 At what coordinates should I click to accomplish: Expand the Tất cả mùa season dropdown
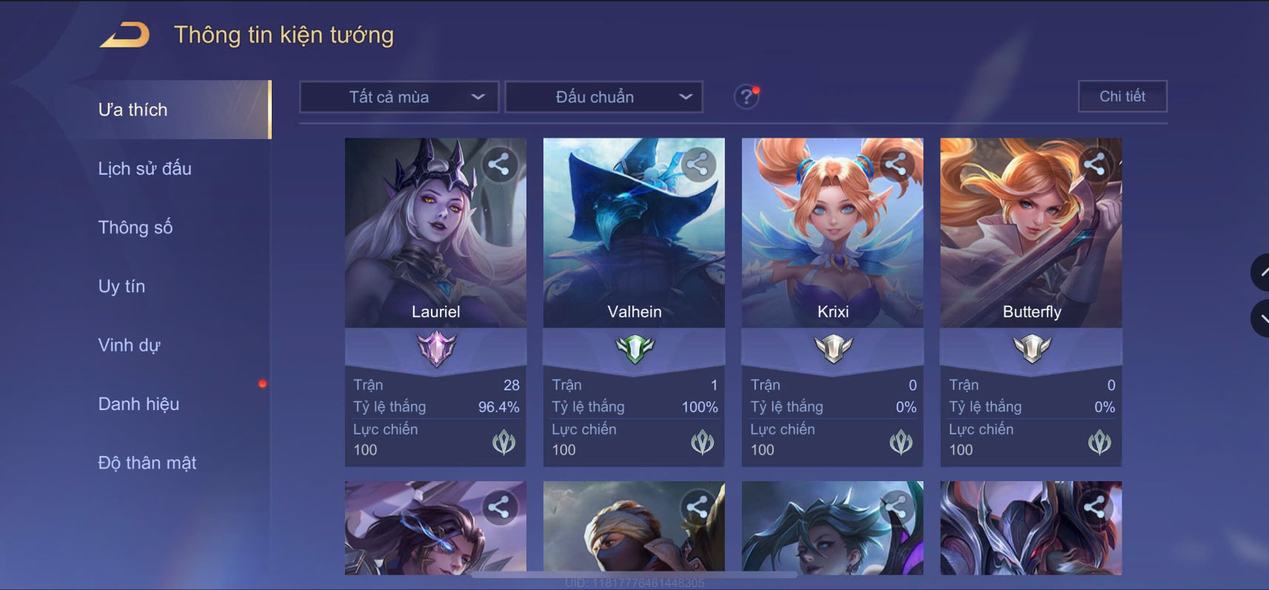[399, 97]
